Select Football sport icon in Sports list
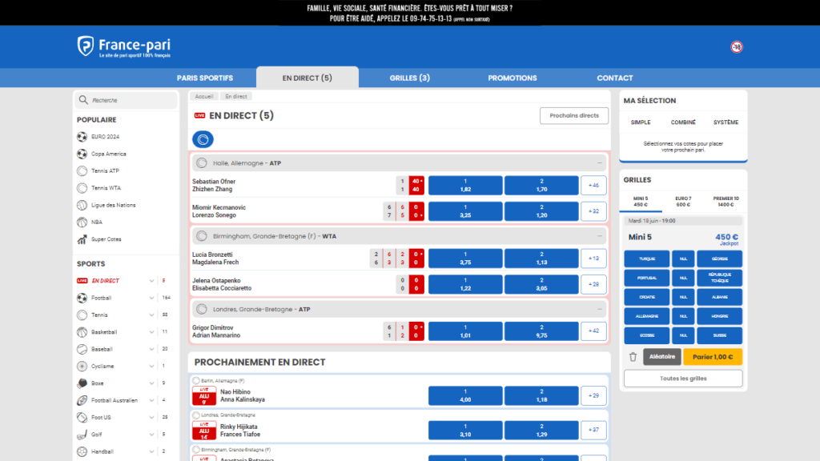Screen dimensions: 820x461 coord(82,298)
